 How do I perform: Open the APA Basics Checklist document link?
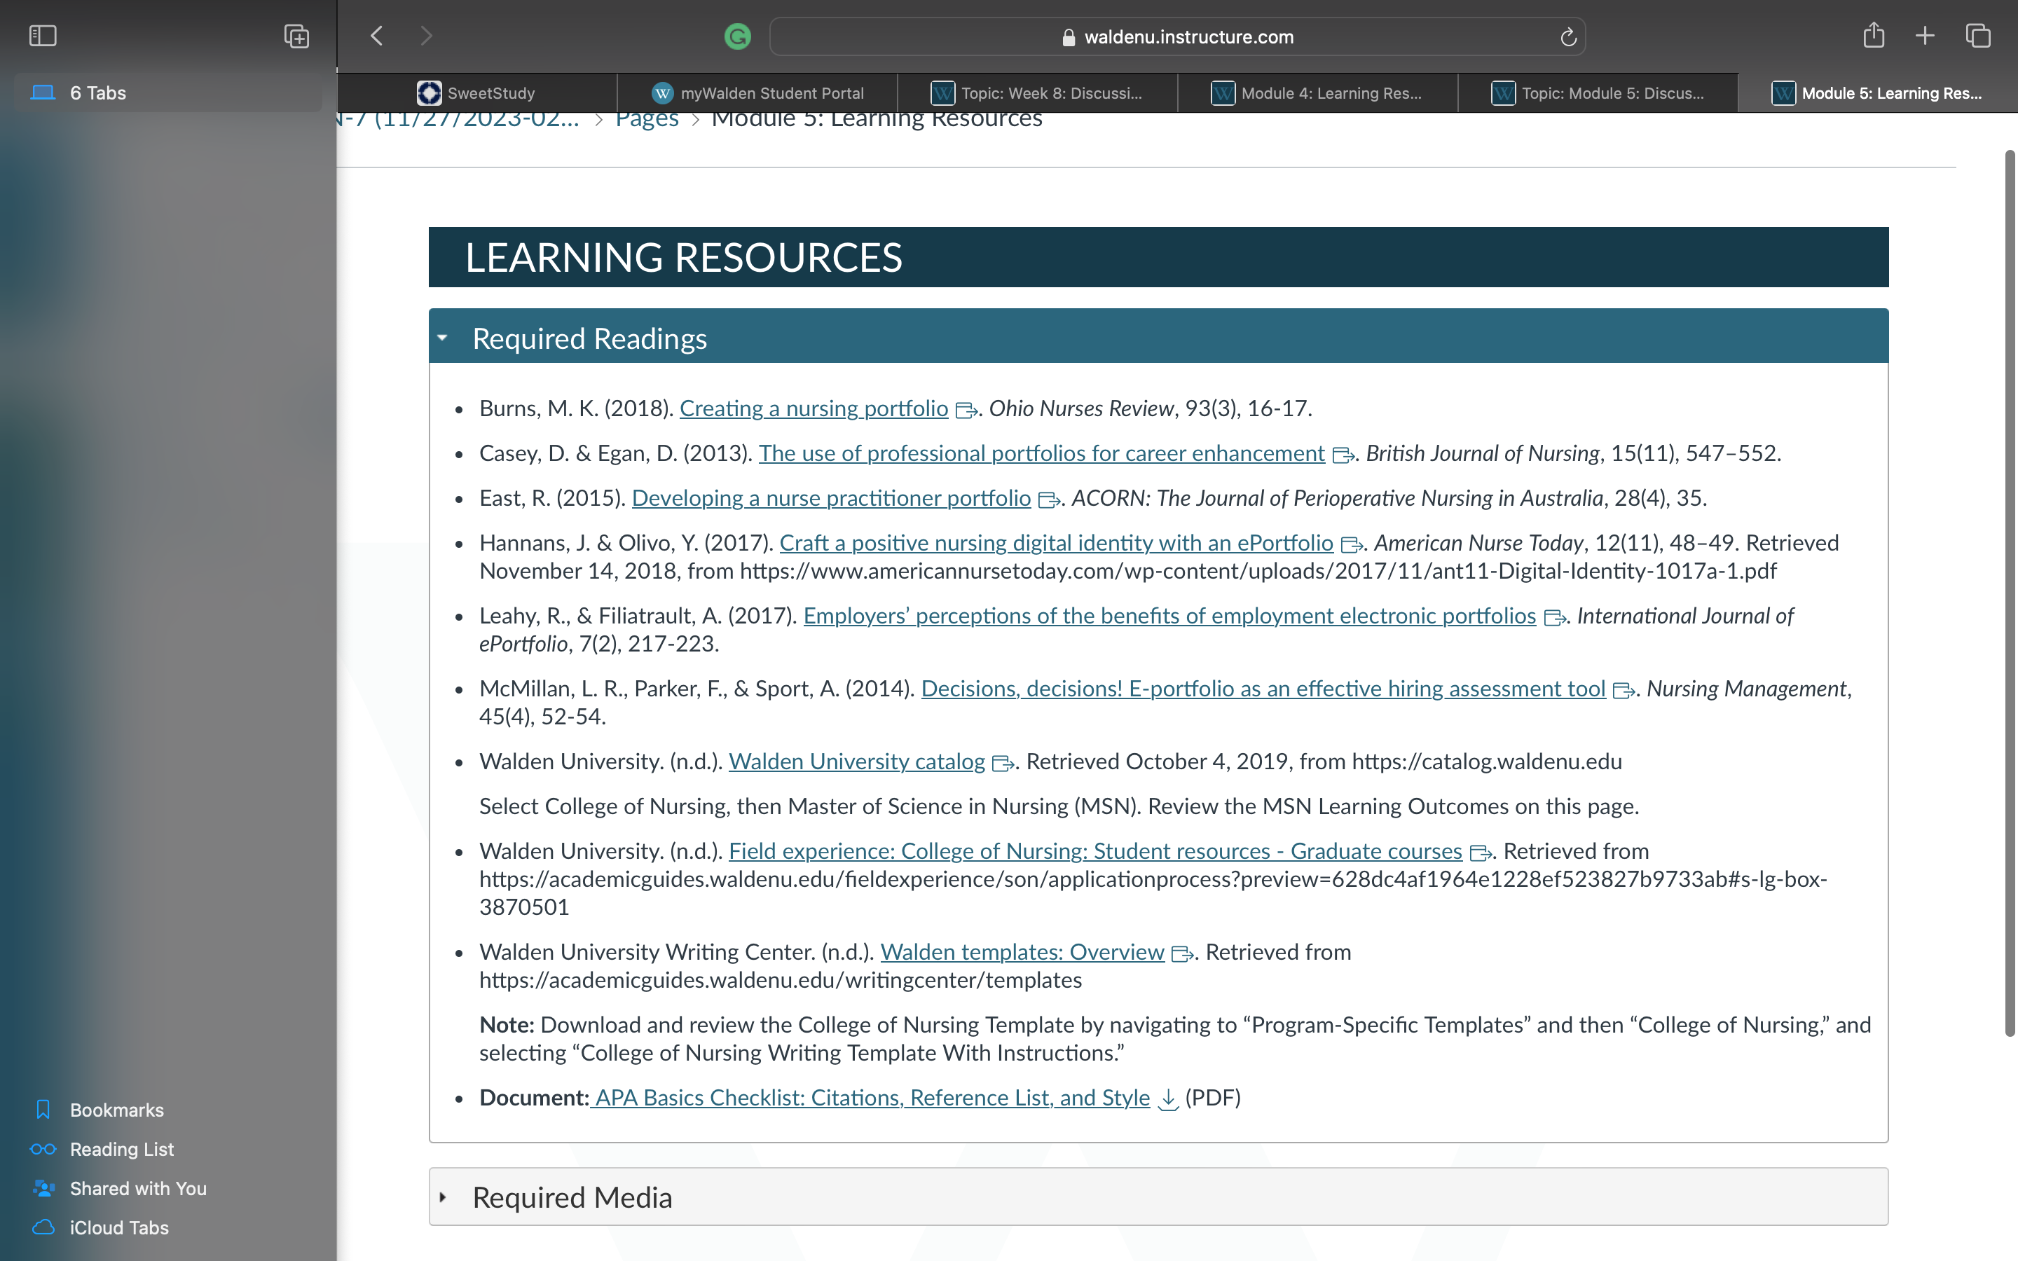click(870, 1098)
